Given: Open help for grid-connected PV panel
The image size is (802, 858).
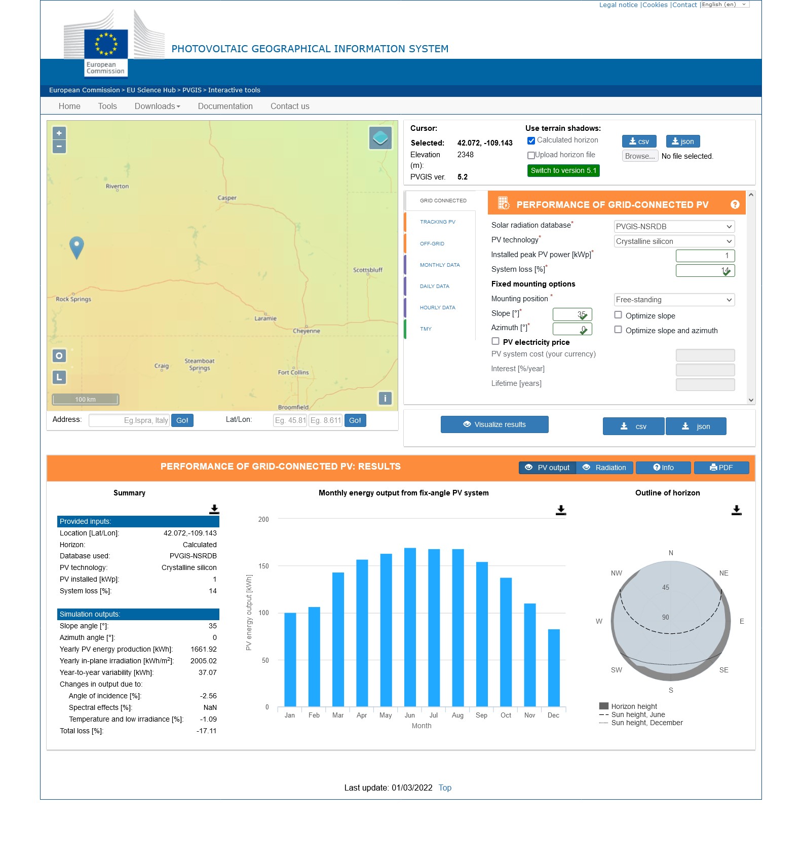Looking at the screenshot, I should 735,205.
